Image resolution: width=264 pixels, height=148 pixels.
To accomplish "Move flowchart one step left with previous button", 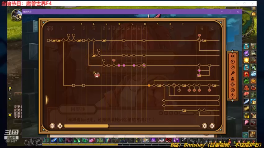I will pos(60,126).
